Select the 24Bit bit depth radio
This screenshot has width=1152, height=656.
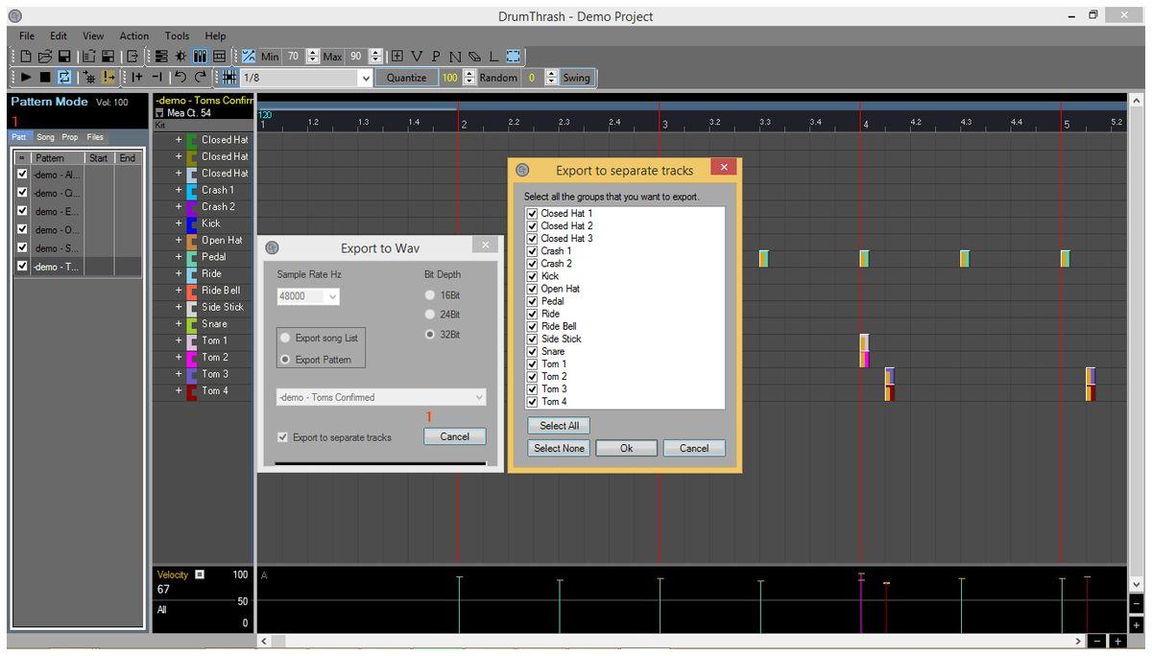[x=430, y=315]
